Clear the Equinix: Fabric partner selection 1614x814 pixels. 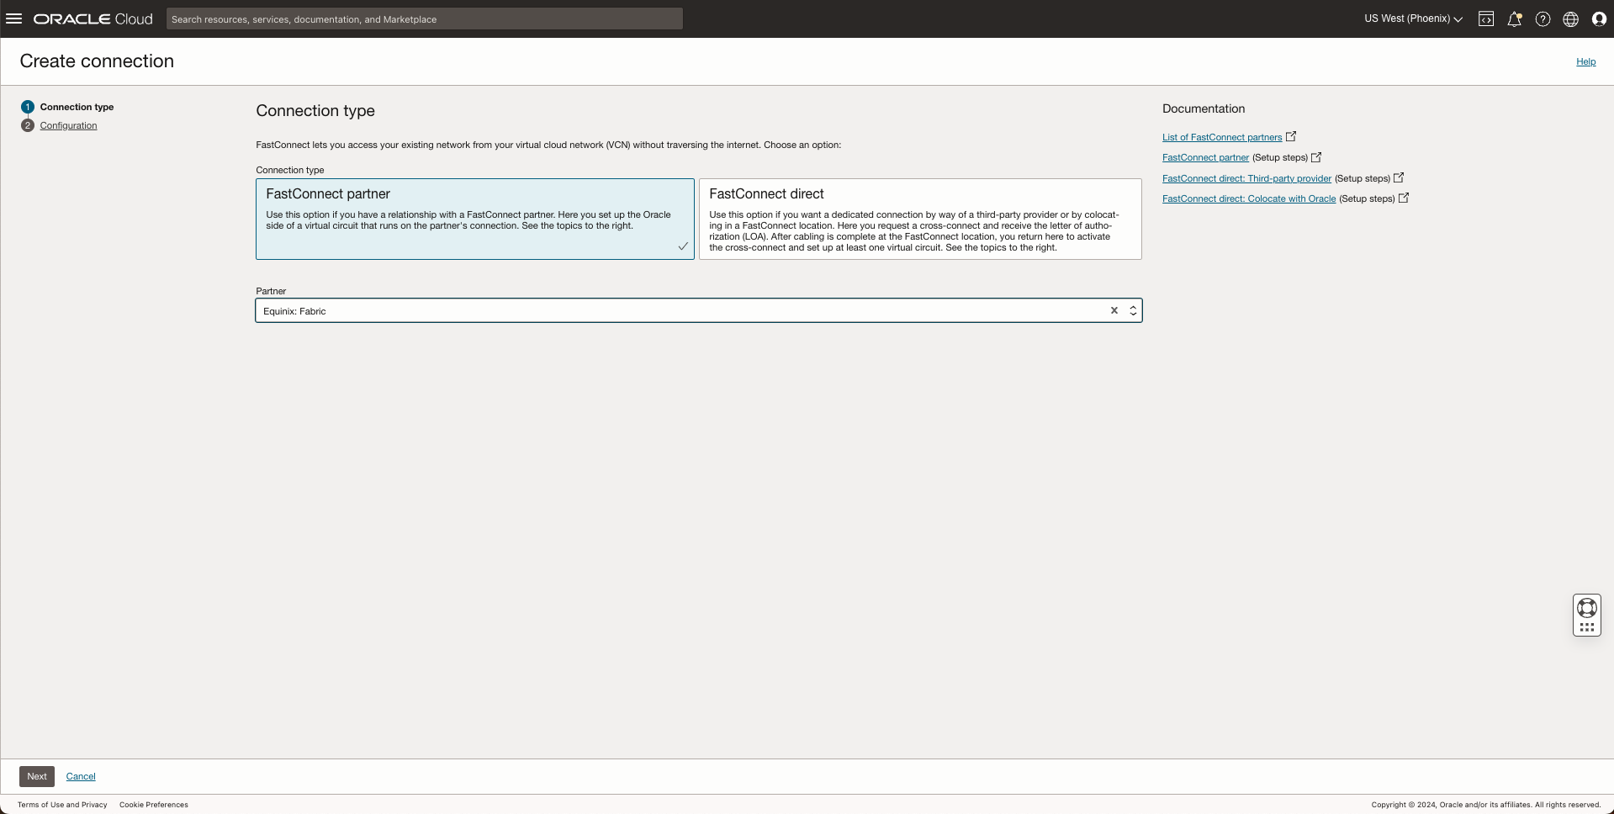point(1114,311)
